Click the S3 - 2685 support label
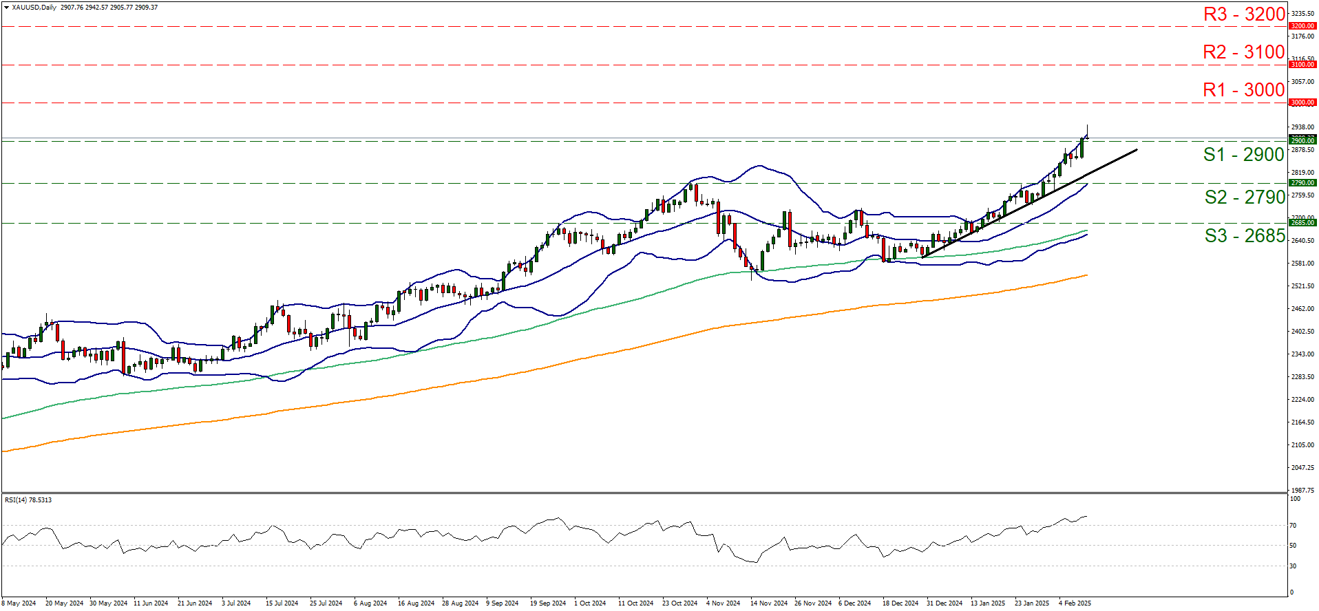1319x611 pixels. point(1245,236)
